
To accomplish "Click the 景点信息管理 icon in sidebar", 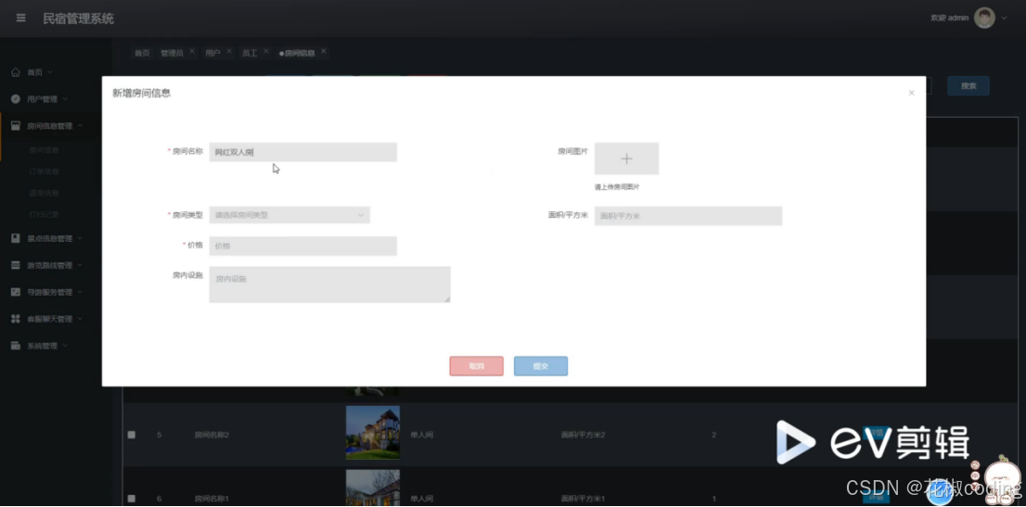I will coord(16,238).
